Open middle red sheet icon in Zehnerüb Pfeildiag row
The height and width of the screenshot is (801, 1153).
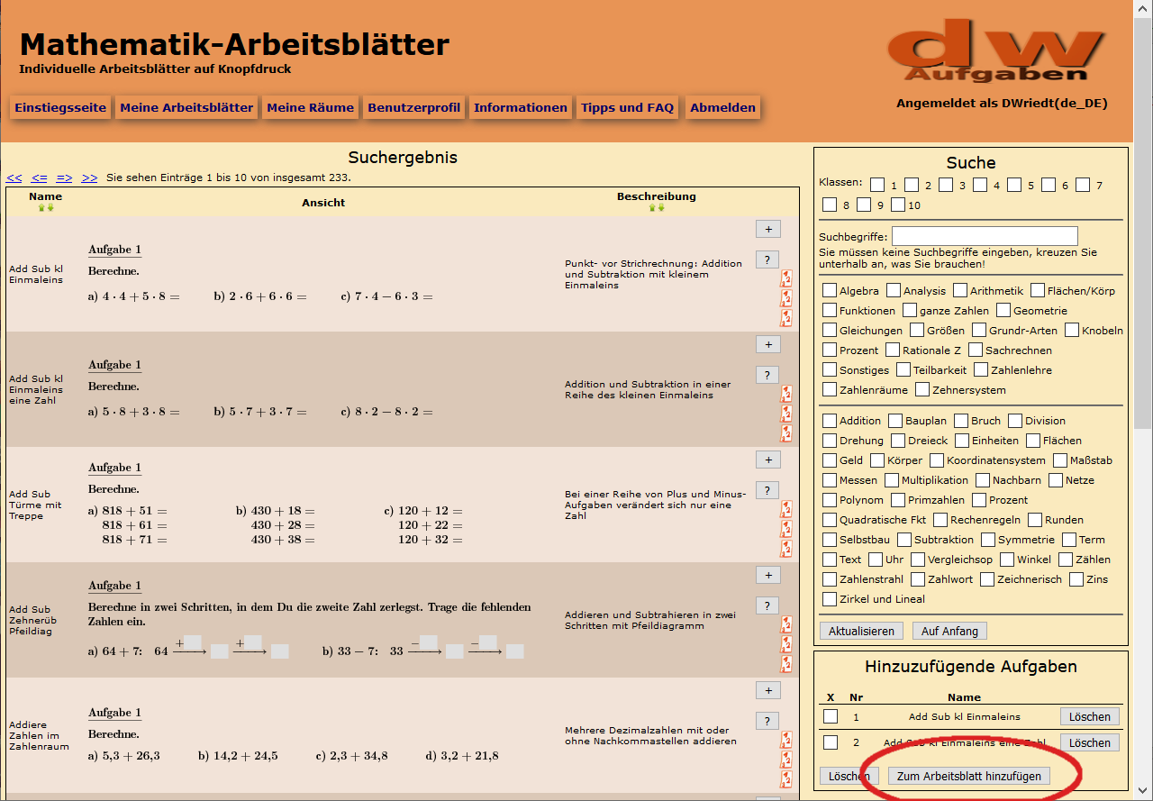tap(786, 643)
